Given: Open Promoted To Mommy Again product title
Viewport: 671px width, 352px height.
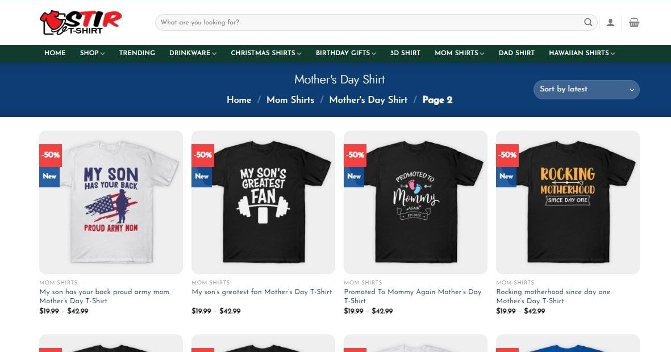Looking at the screenshot, I should (412, 296).
